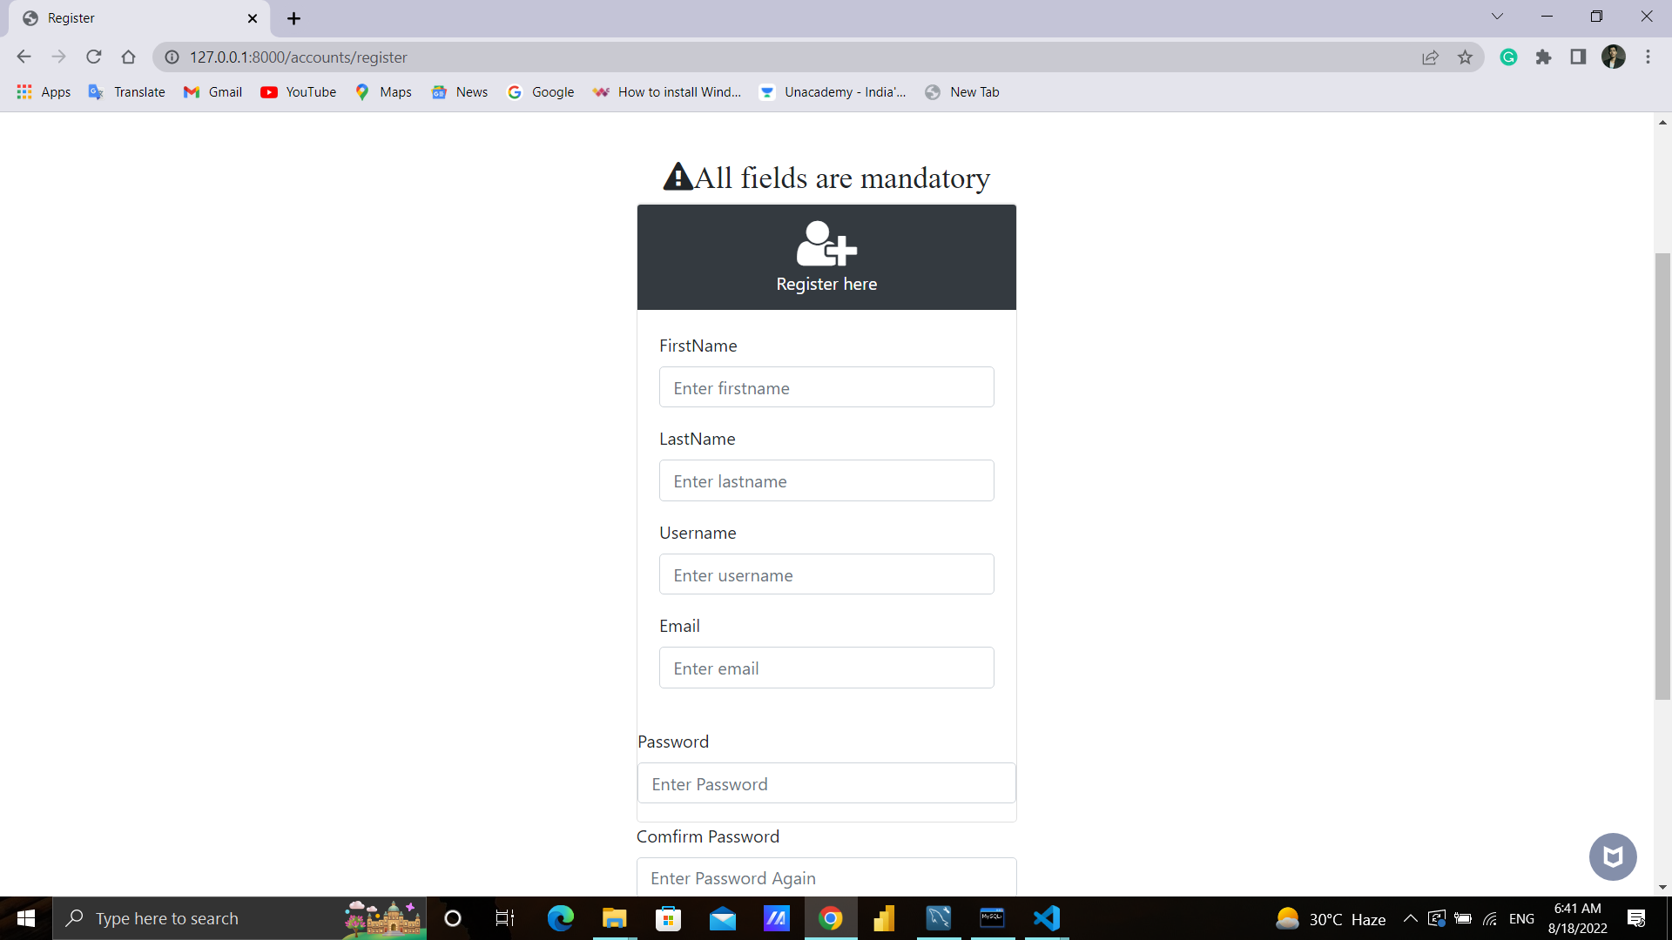Open Chrome's three-dot menu
The height and width of the screenshot is (940, 1672).
[x=1648, y=57]
